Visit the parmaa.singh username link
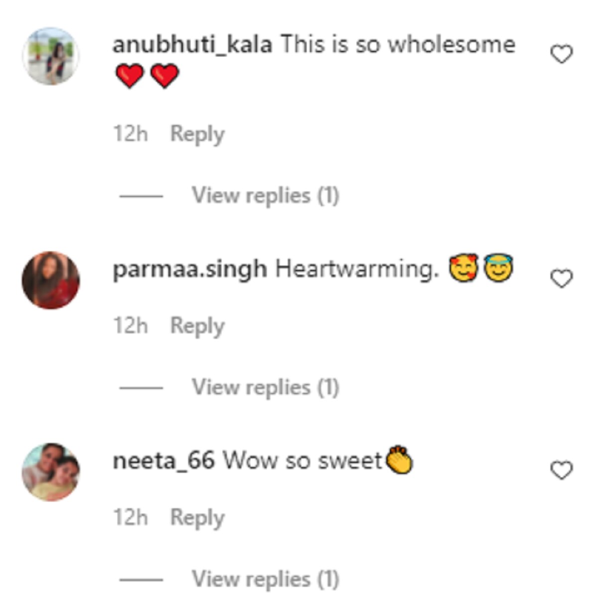 [x=190, y=270]
